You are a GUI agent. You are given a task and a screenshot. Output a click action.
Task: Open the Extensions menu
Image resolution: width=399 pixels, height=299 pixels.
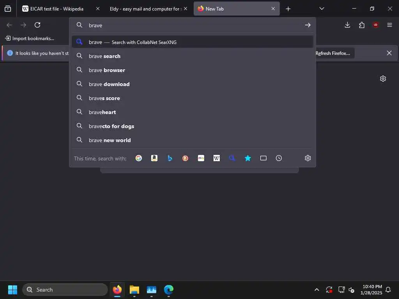point(362,25)
